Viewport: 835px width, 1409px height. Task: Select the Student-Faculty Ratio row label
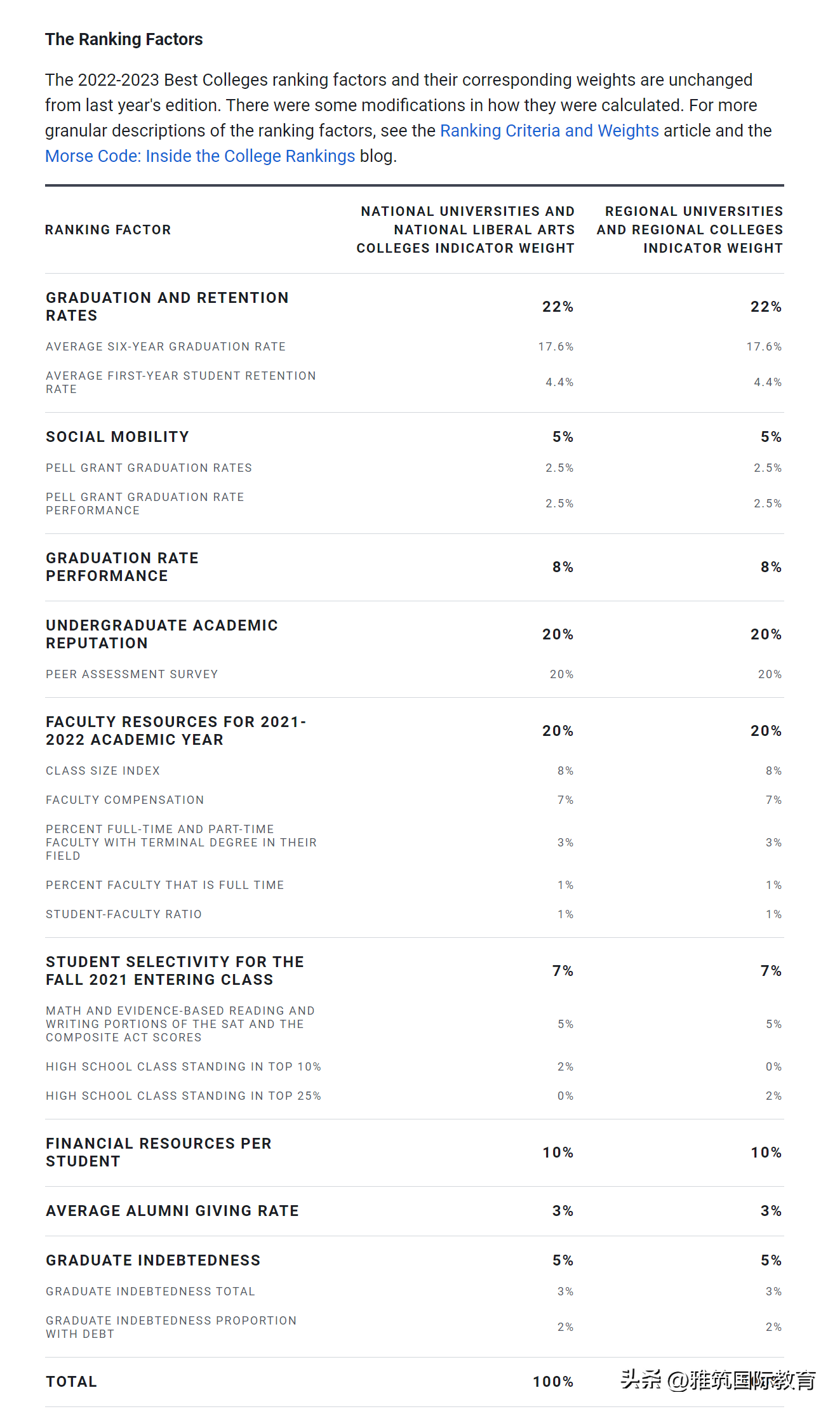(x=124, y=914)
